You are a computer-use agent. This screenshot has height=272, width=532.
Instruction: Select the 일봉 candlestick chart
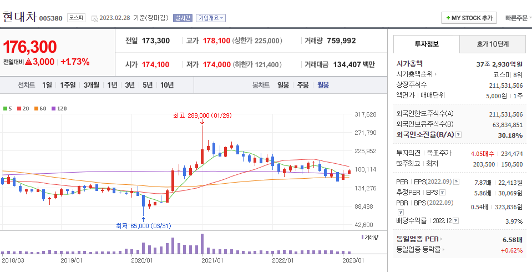(x=283, y=85)
